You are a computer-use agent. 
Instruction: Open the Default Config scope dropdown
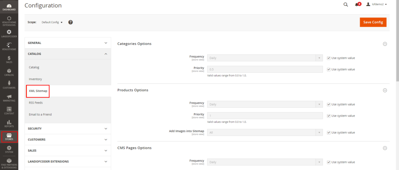(x=52, y=22)
